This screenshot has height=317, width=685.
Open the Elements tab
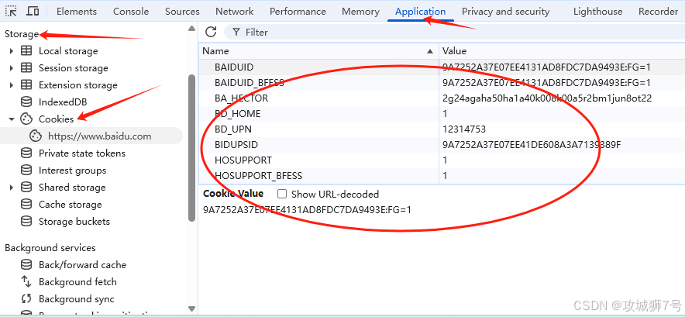(x=77, y=12)
